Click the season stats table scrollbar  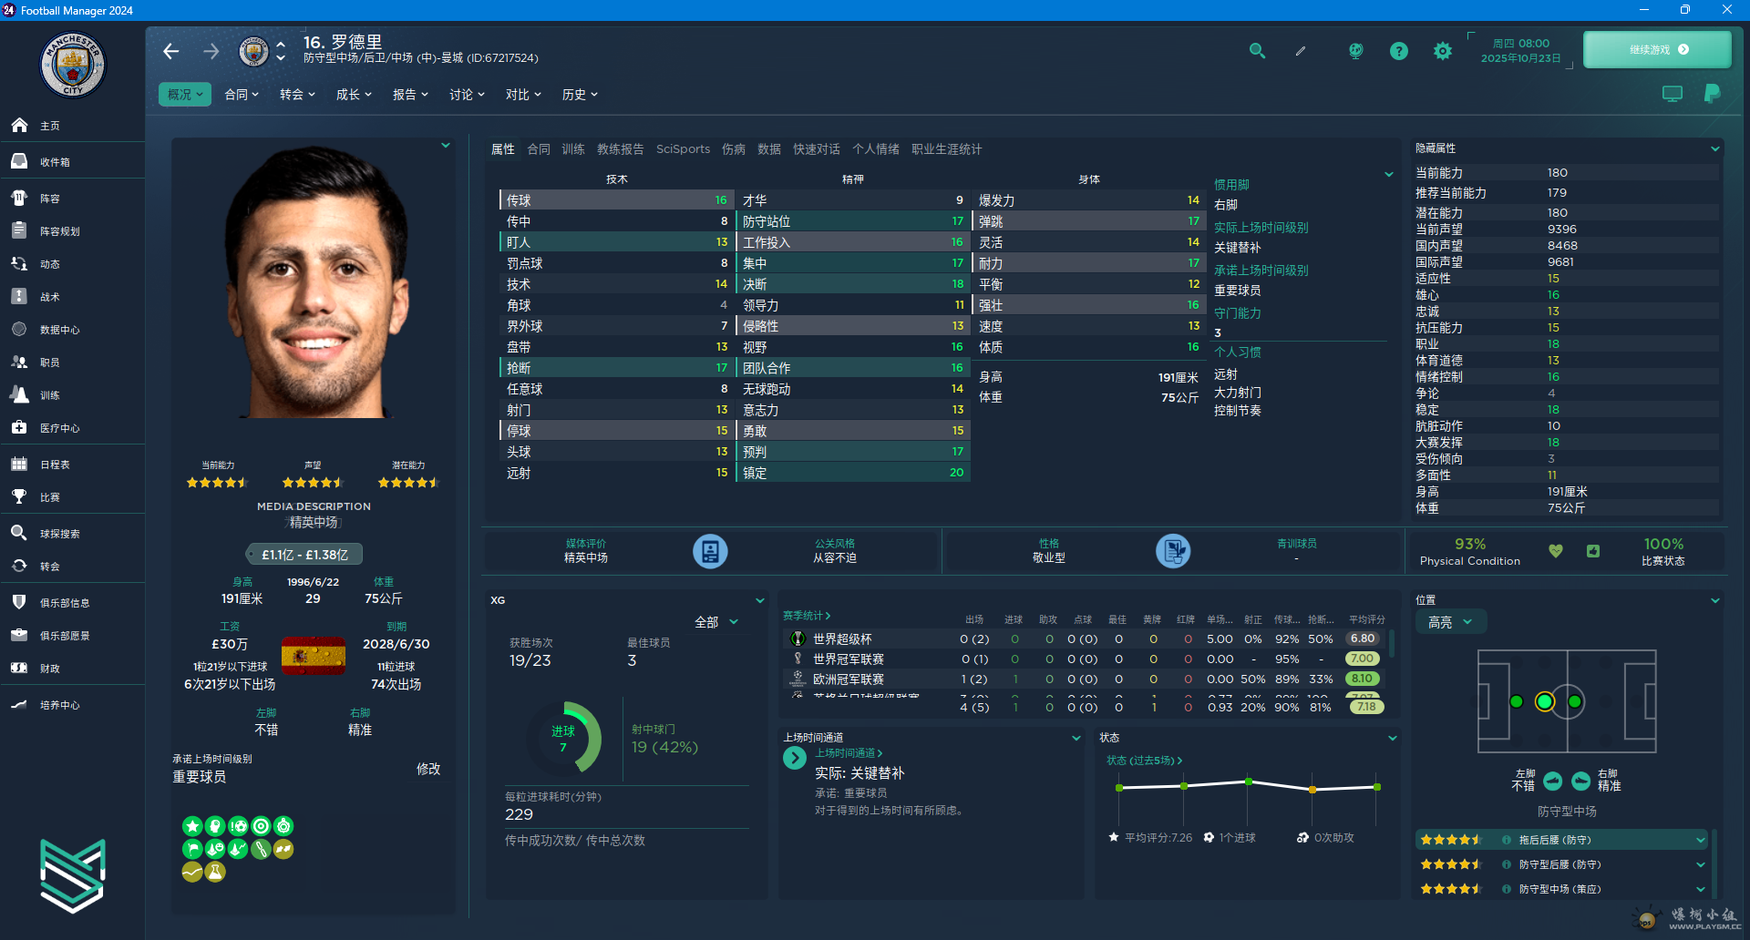click(1392, 644)
